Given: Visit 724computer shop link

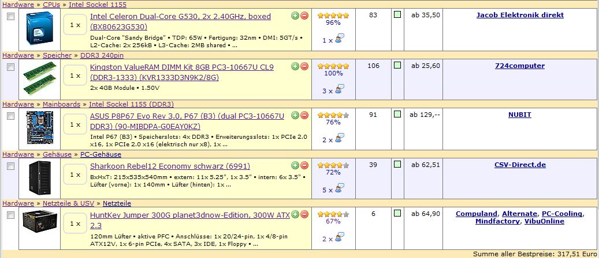Looking at the screenshot, I should [519, 66].
